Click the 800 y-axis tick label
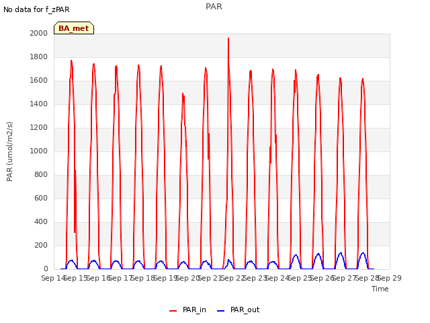 [x=41, y=175]
